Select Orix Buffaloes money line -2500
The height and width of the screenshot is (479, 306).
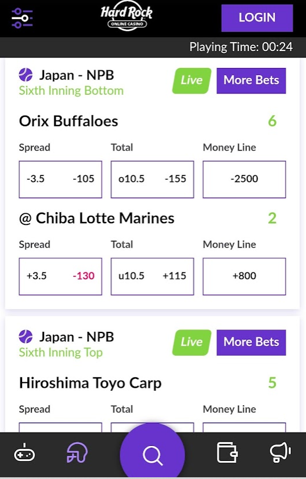coord(244,179)
